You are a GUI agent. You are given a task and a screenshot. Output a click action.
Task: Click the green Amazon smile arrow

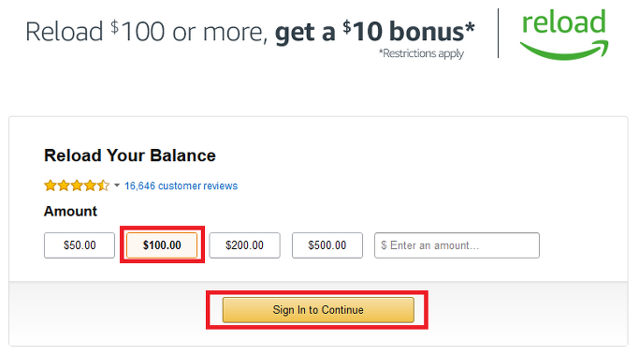tap(564, 50)
